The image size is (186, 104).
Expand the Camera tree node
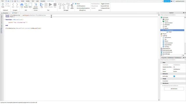(x=161, y=19)
